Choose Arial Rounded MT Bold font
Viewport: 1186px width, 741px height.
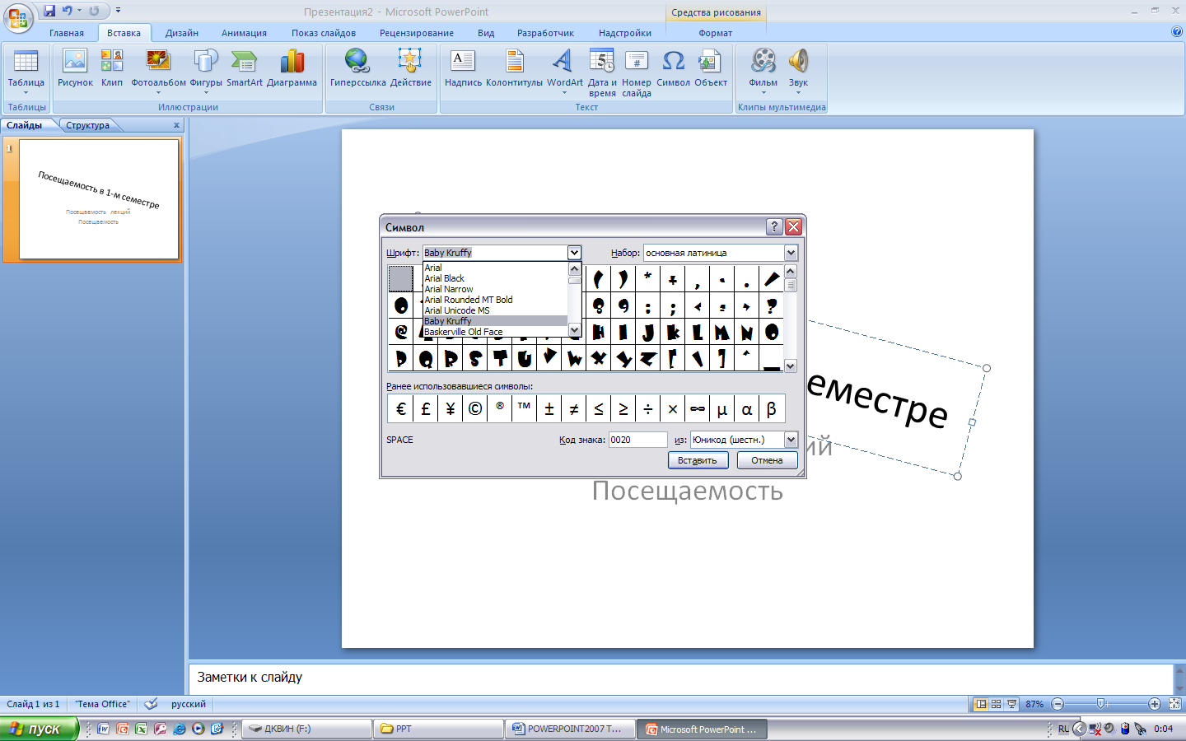coord(495,300)
